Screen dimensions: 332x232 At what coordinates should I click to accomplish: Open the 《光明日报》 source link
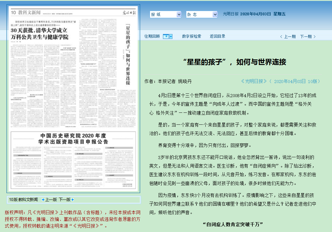click(254, 81)
